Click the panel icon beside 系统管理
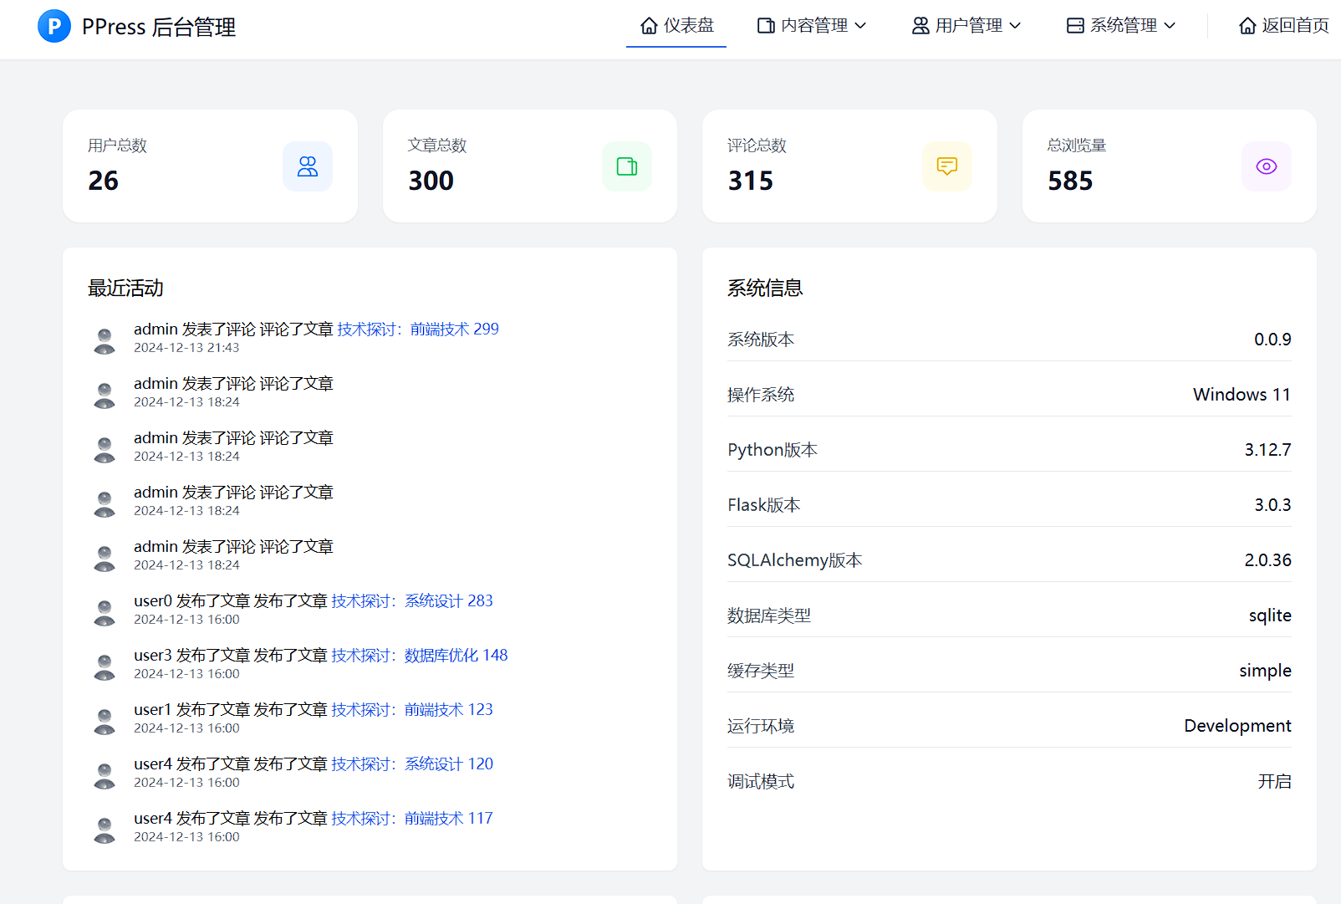This screenshot has width=1341, height=904. [1074, 25]
